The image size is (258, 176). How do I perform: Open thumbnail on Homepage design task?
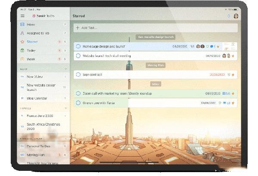point(230,46)
